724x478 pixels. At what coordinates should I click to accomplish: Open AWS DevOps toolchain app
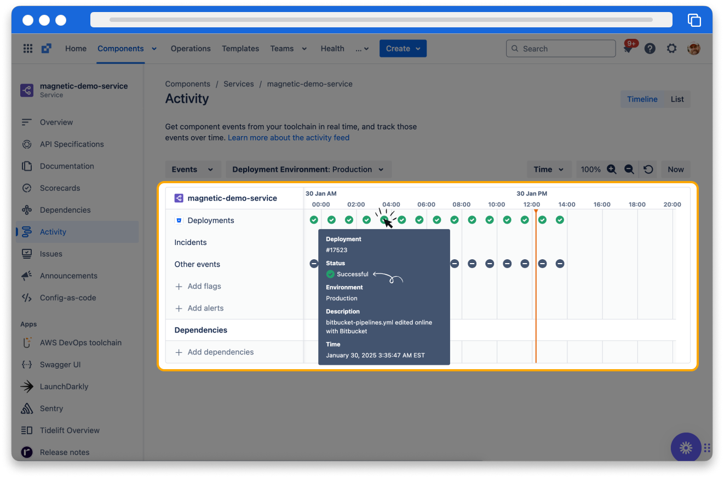pos(77,343)
